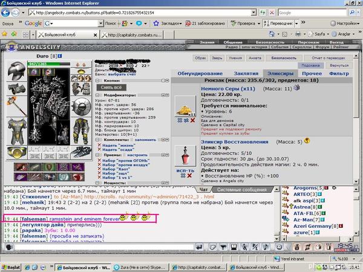Click the walking figure icon
The width and height of the screenshot is (363, 272).
[x=244, y=247]
